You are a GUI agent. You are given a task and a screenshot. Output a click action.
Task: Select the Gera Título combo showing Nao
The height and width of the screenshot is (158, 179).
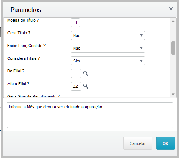tap(108, 35)
